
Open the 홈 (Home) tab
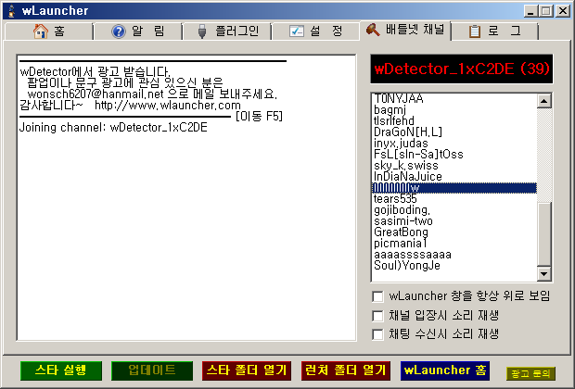click(49, 31)
